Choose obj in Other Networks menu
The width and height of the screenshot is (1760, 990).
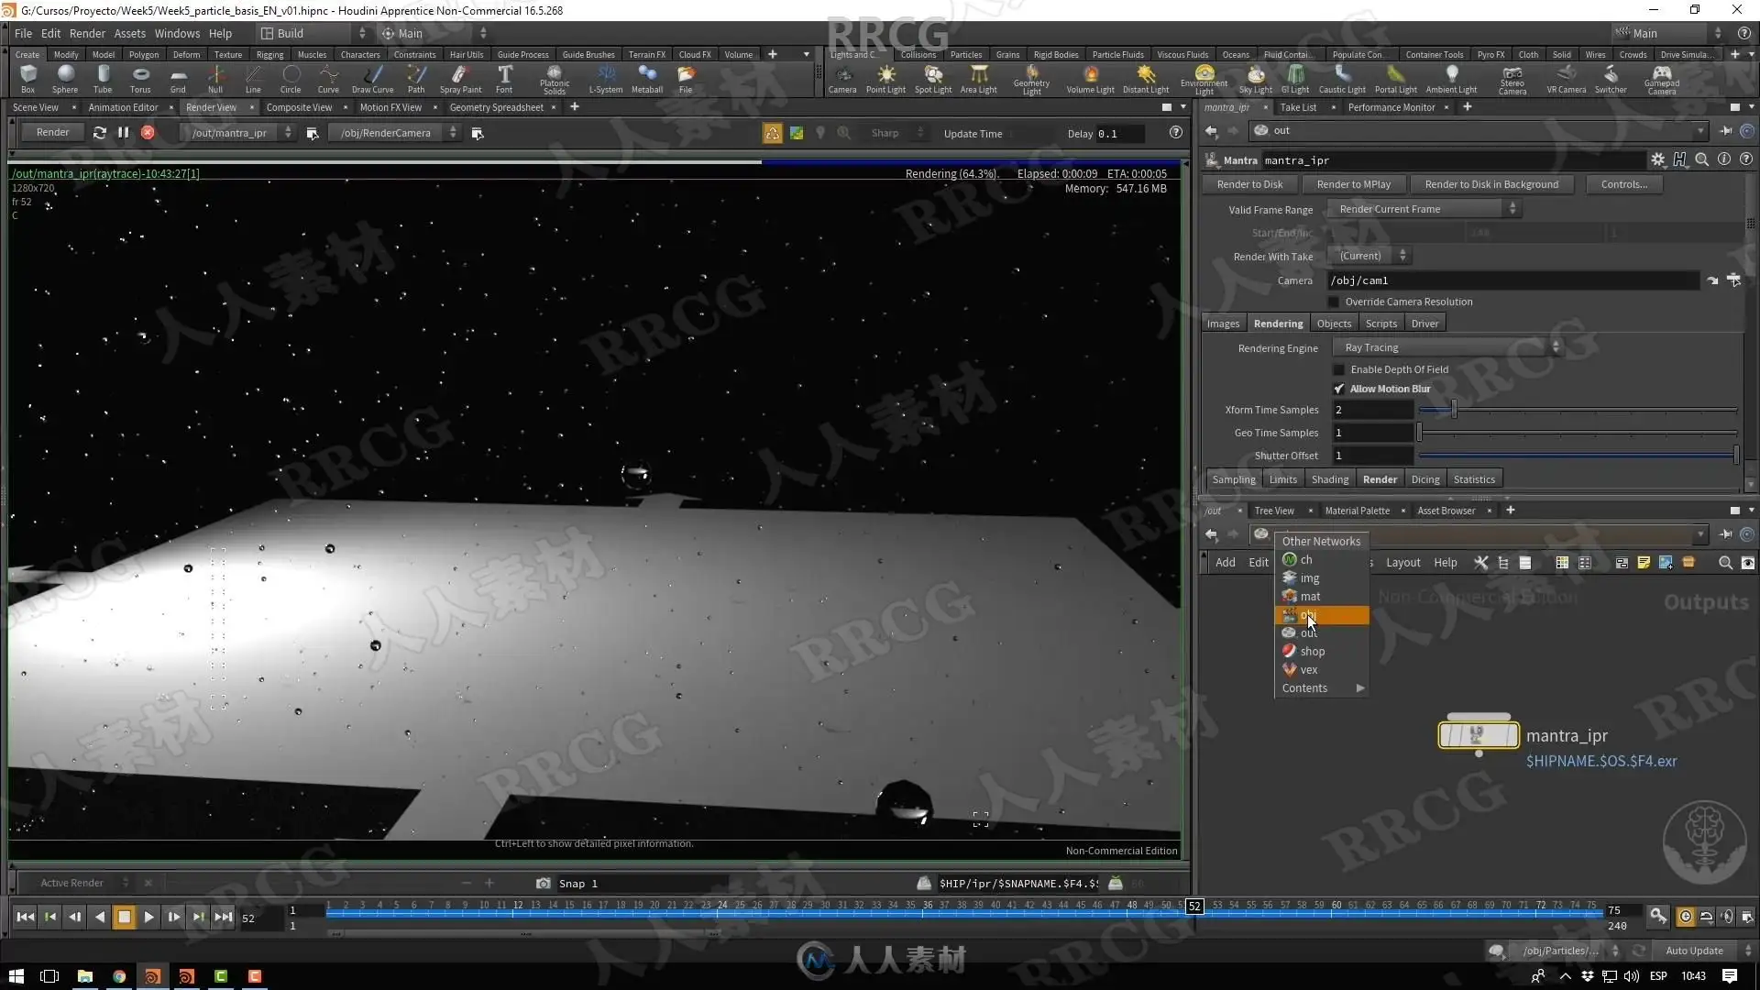(x=1322, y=615)
